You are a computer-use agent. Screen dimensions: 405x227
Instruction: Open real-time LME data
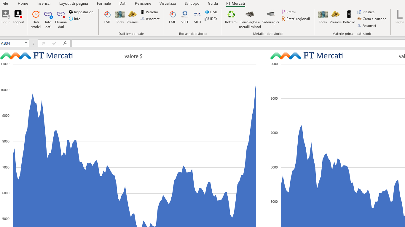click(x=107, y=17)
